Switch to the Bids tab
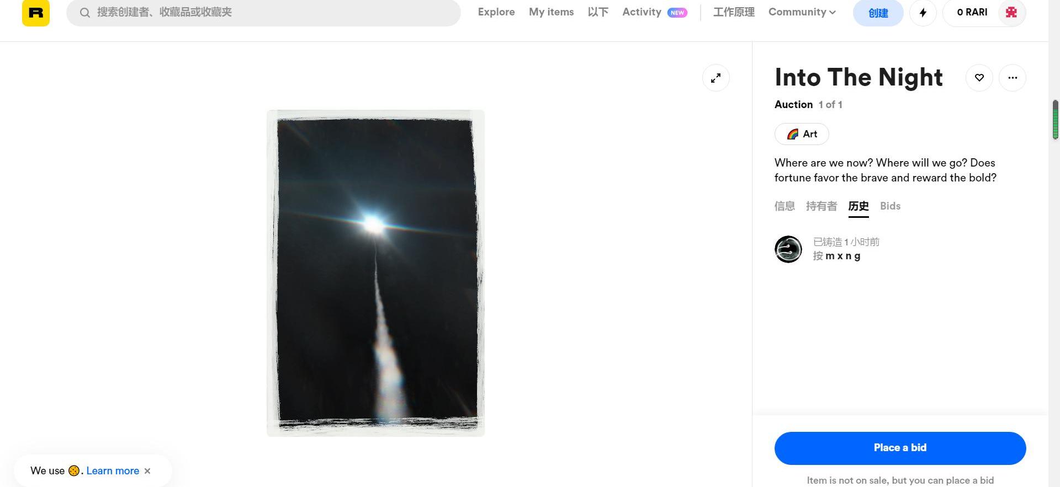 point(890,206)
